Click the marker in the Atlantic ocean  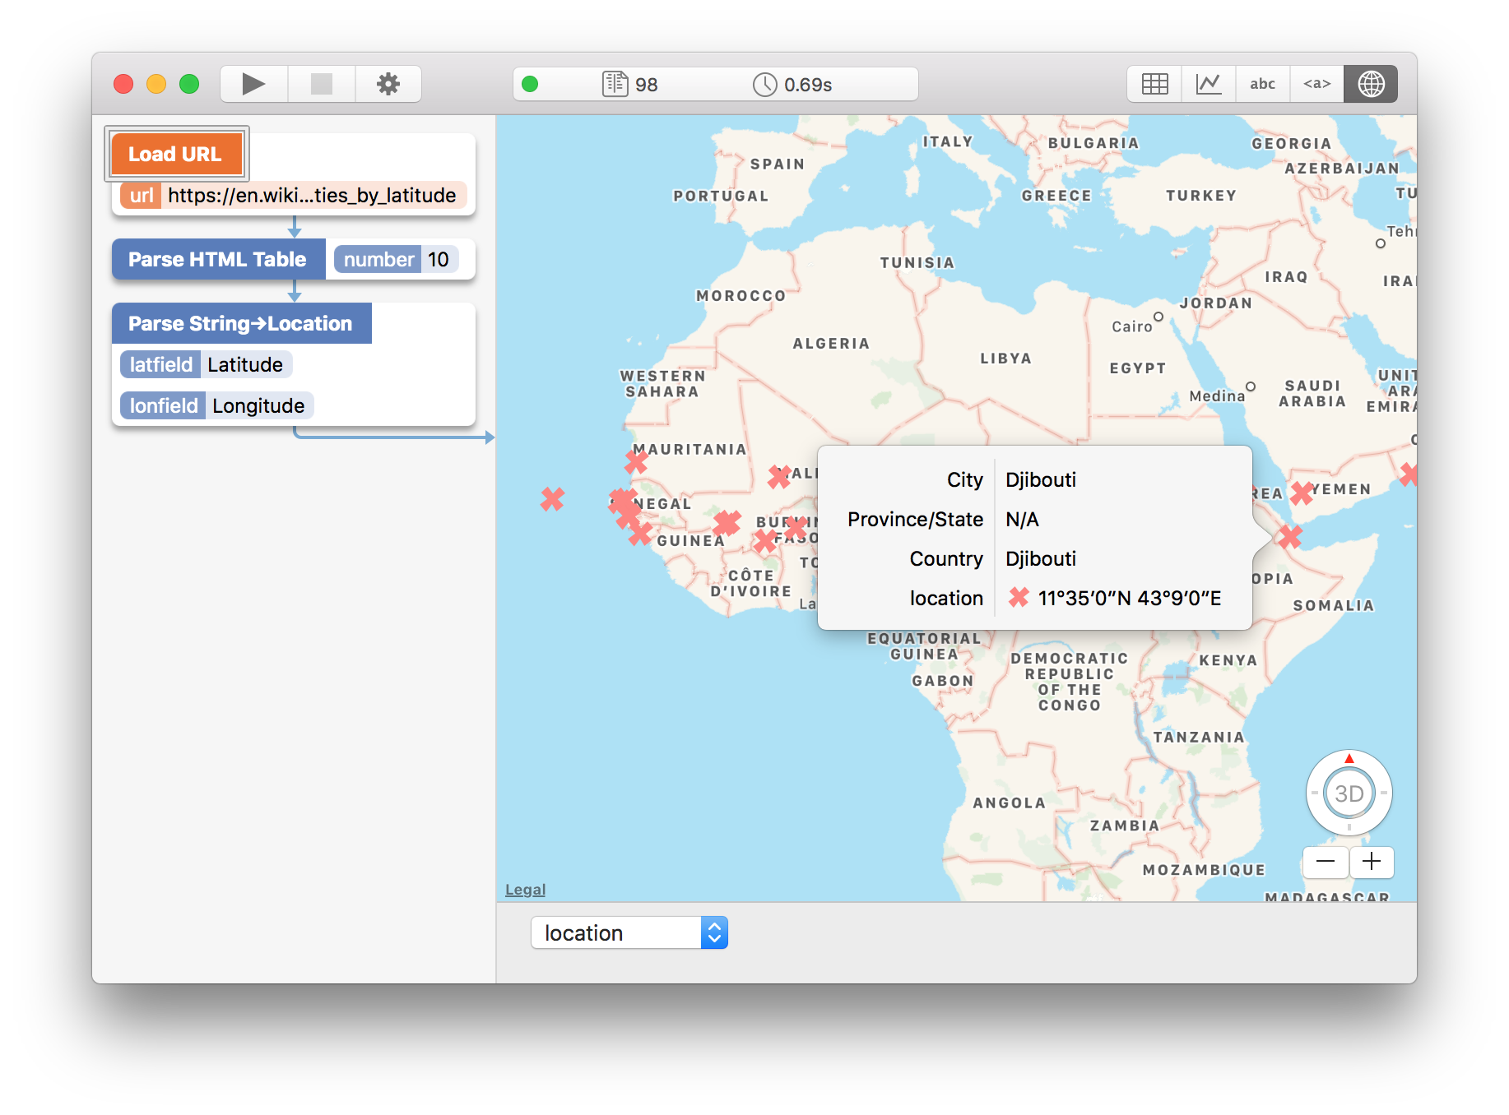click(552, 498)
